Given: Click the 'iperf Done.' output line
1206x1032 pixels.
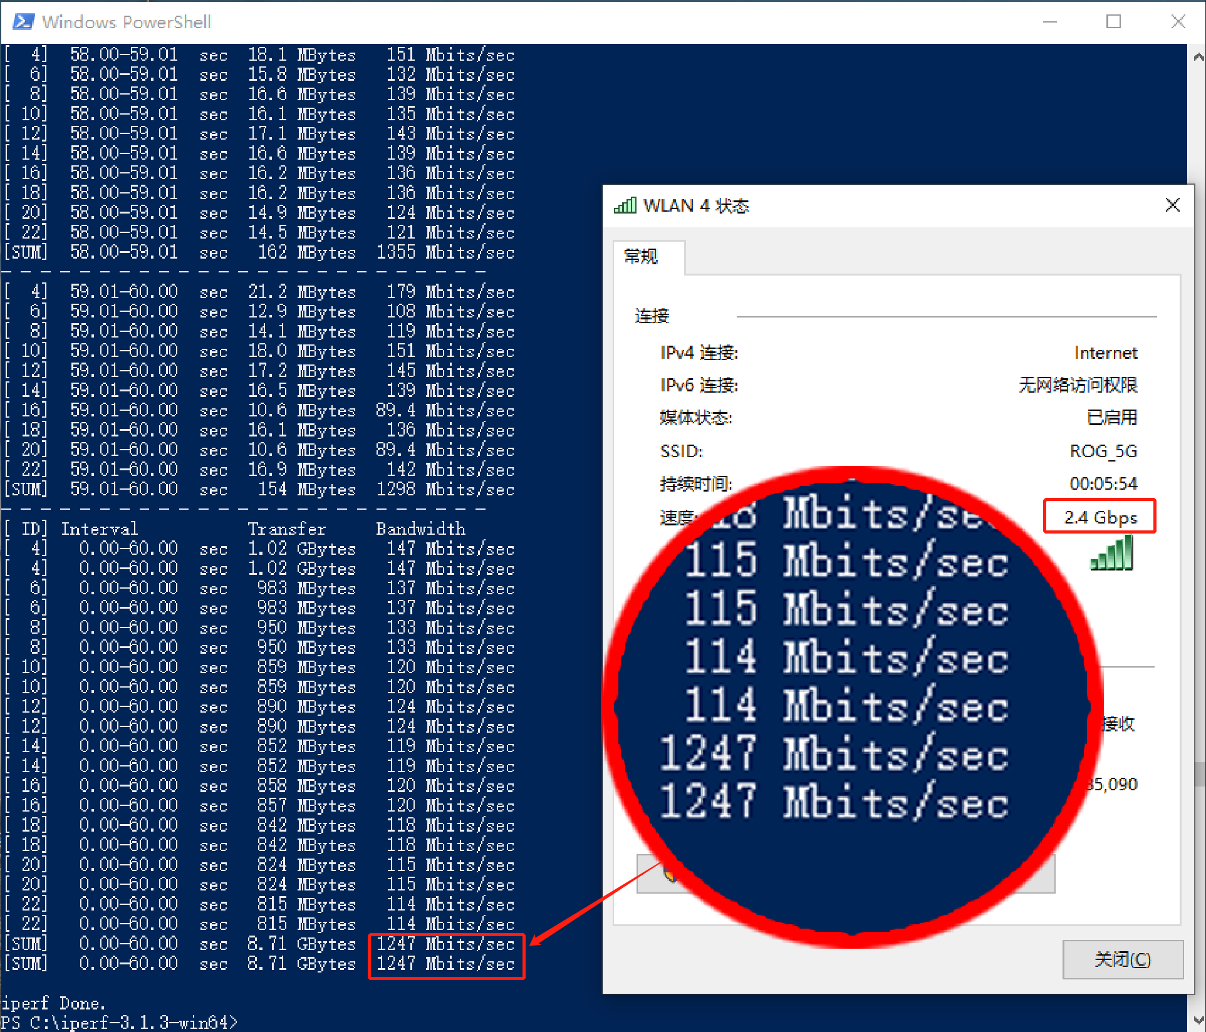Looking at the screenshot, I should [54, 1003].
